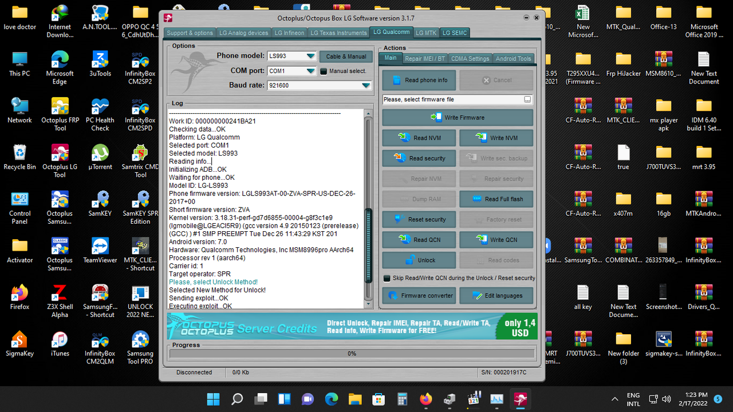Open Firefox from taskbar
The height and width of the screenshot is (412, 733).
click(x=425, y=399)
